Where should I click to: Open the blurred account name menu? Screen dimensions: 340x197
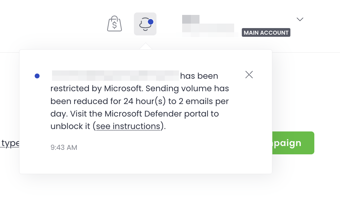pos(208,25)
